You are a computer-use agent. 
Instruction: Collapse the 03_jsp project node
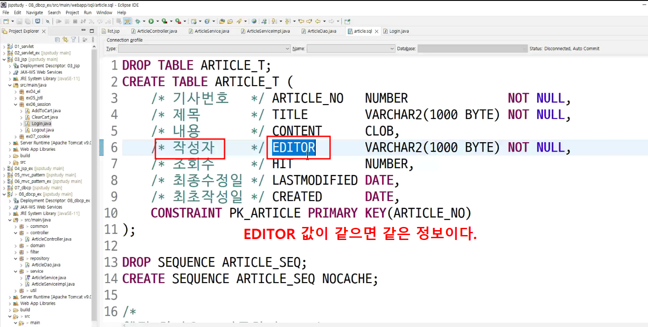(4, 59)
